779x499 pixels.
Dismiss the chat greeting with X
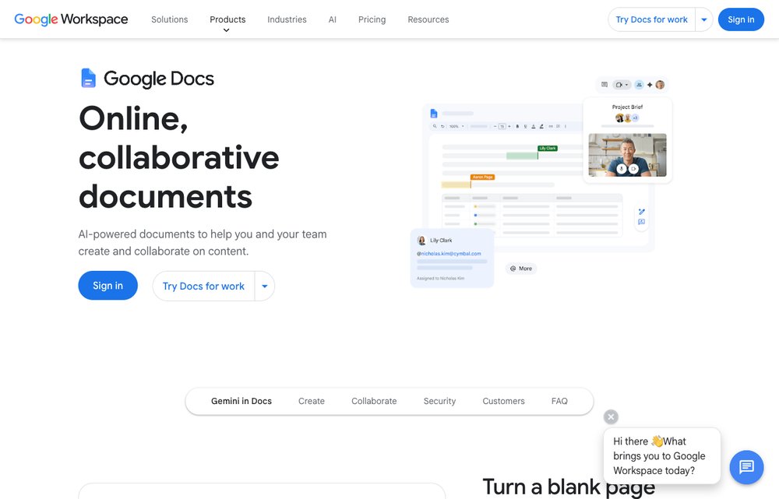[x=611, y=416]
